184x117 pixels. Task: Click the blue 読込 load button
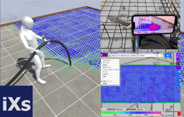168,56
